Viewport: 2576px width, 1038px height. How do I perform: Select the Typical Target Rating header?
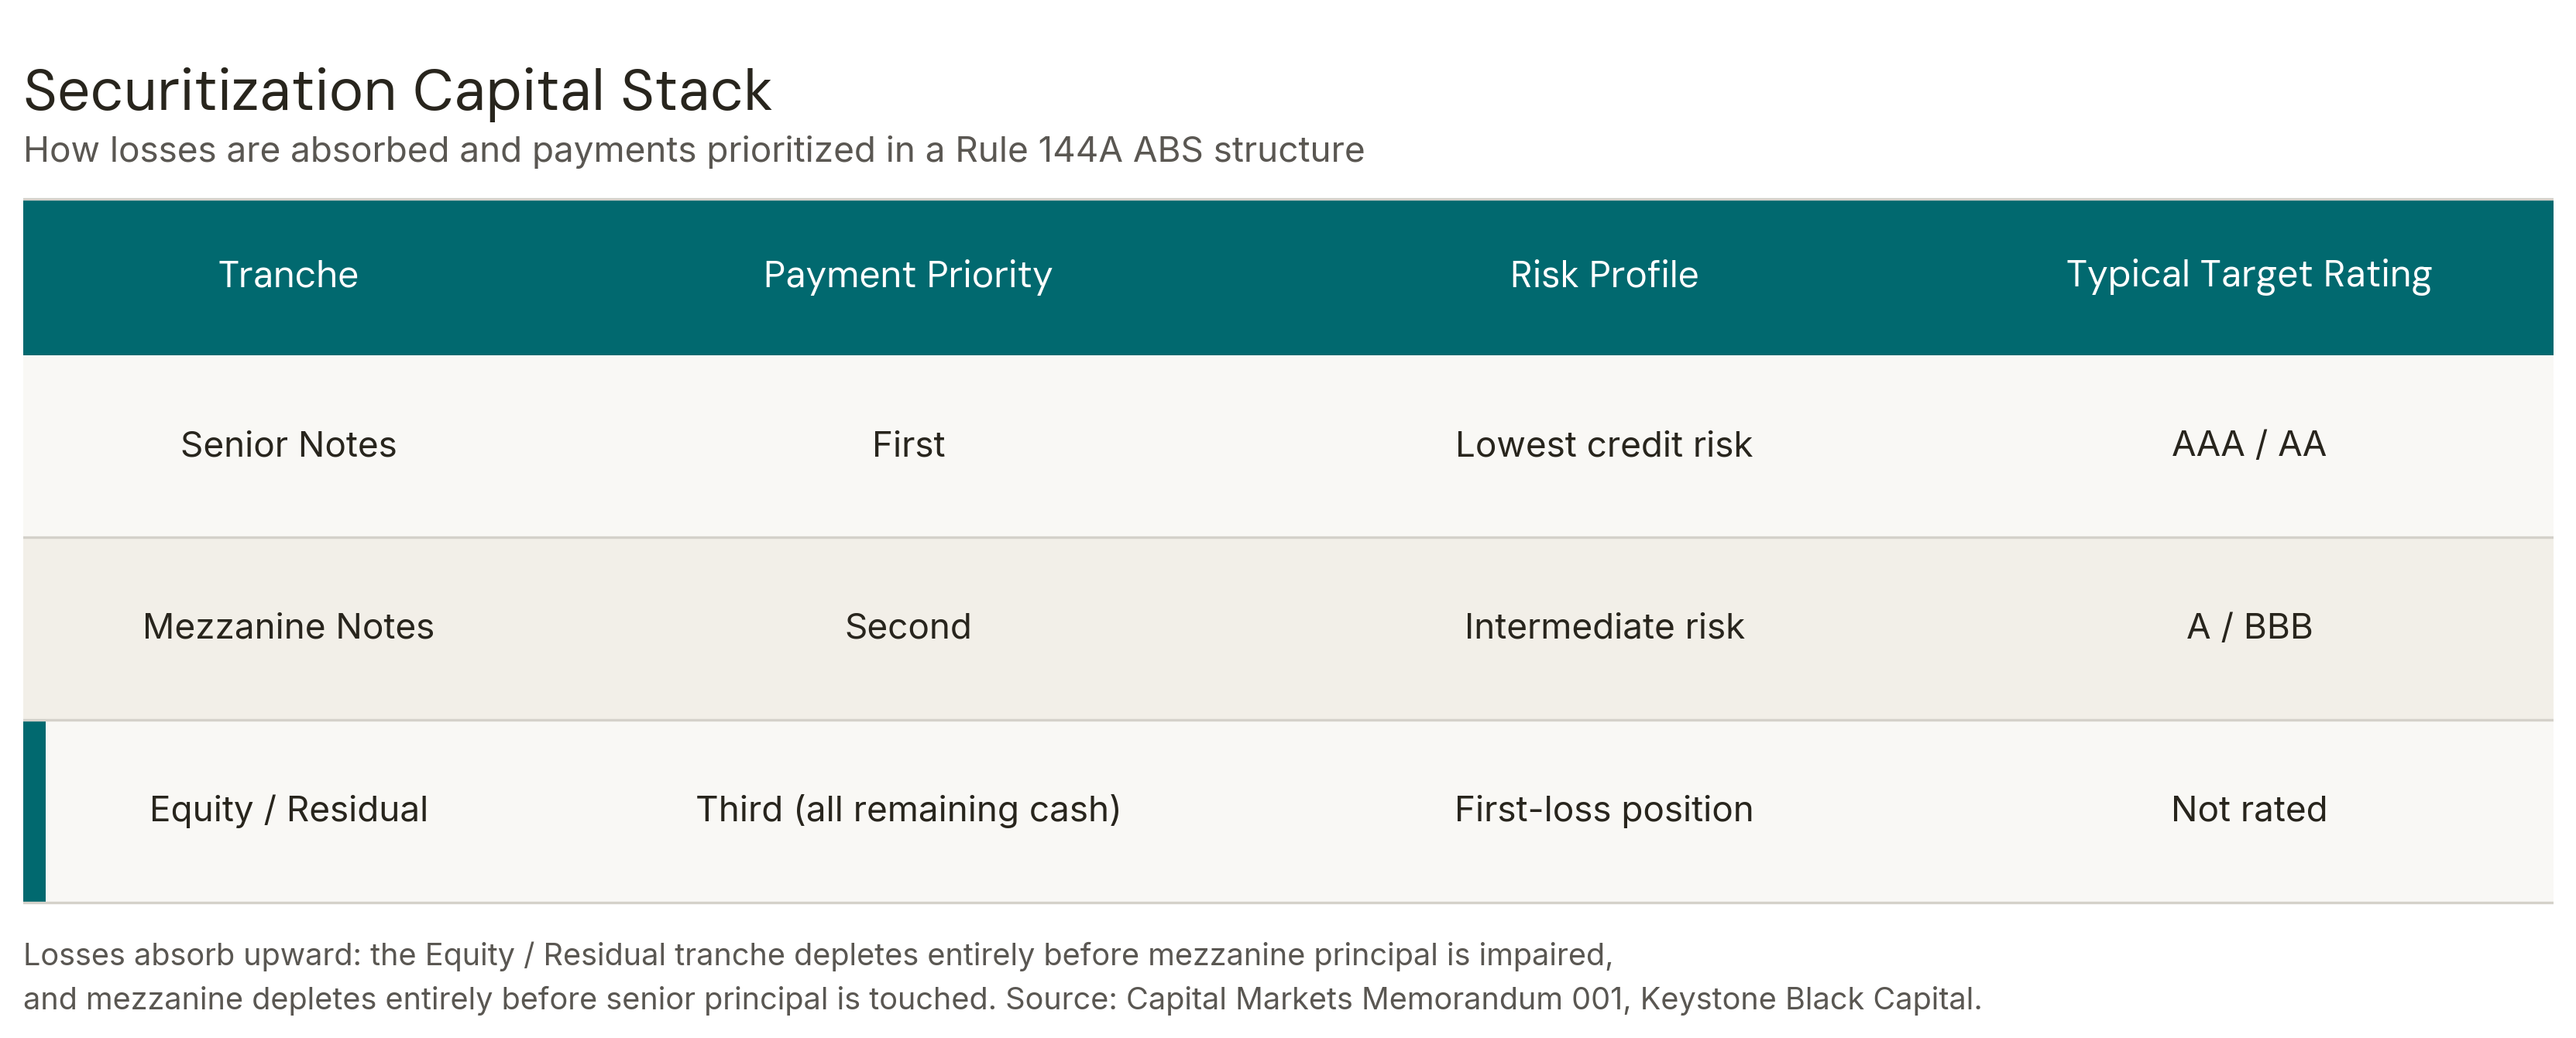pyautogui.click(x=2248, y=275)
